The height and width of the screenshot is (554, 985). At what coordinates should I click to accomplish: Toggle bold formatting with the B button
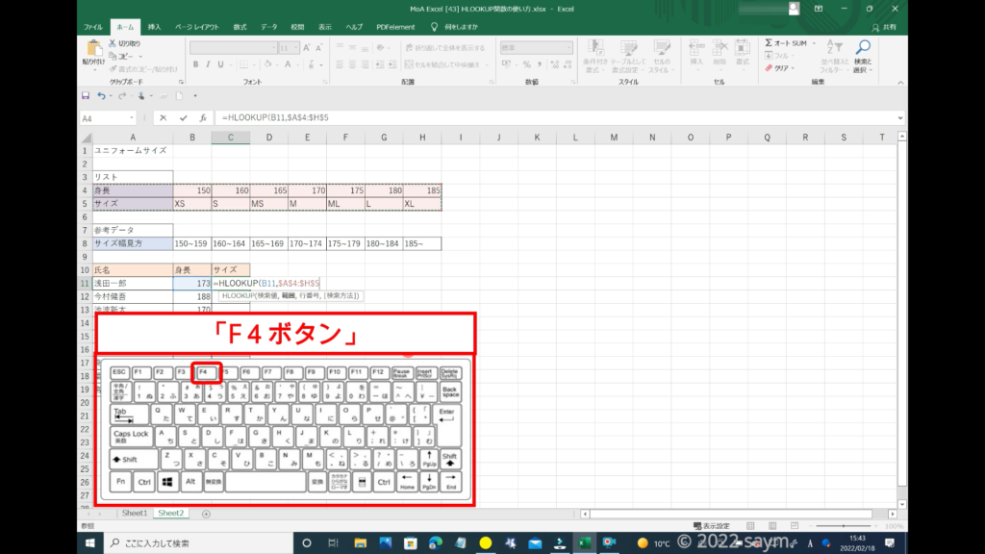coord(194,64)
